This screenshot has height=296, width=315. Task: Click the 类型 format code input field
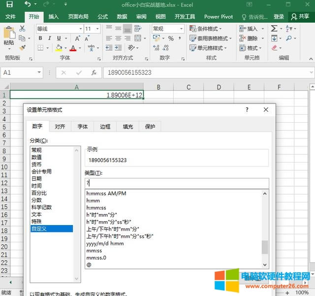pos(176,183)
